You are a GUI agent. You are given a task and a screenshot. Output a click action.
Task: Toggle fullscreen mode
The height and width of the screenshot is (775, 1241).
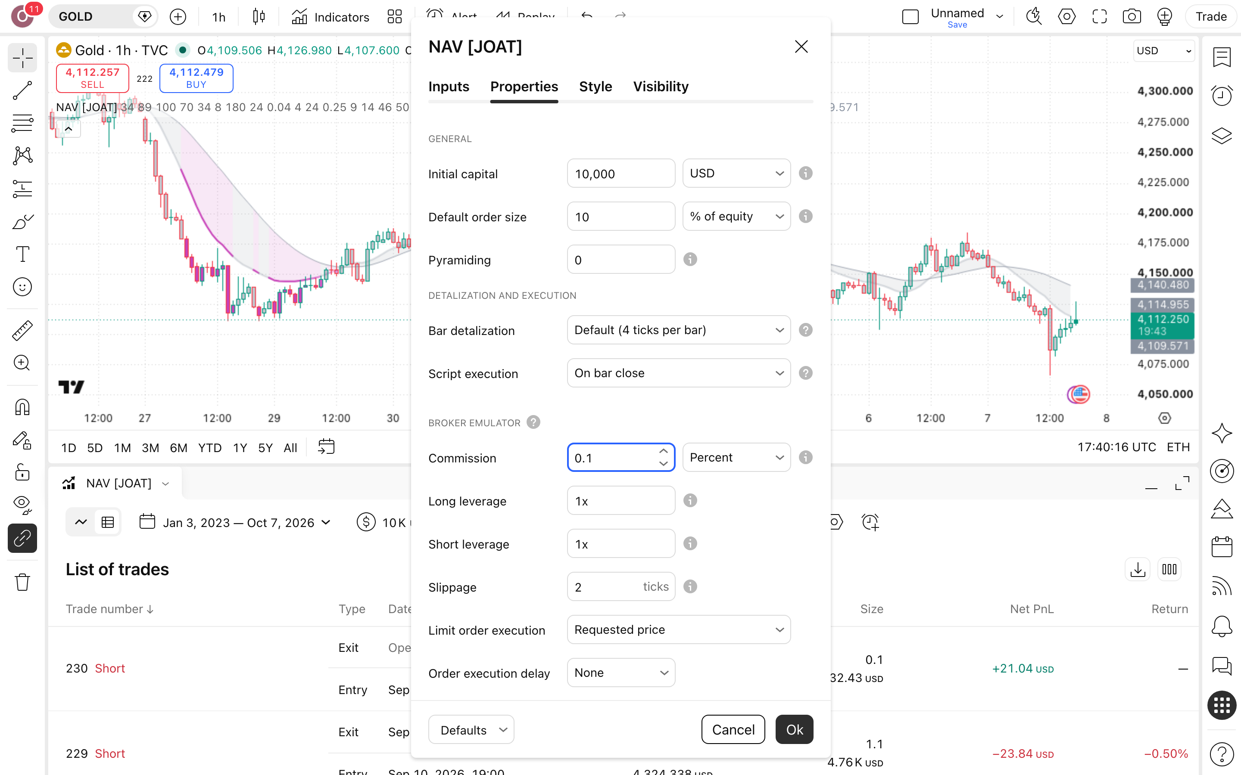coord(1100,16)
